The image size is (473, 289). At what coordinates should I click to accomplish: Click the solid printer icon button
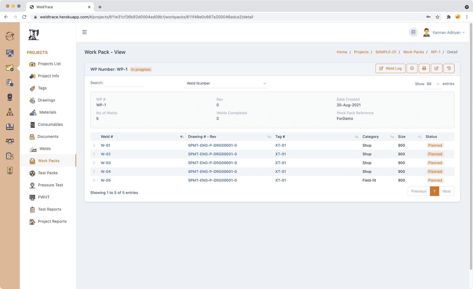pos(424,68)
